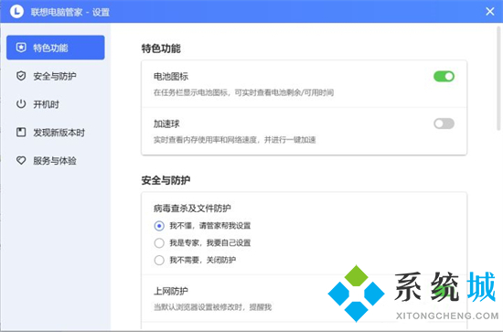
Task: Click the 联想电脑管家 - 设置 window title
Action: pyautogui.click(x=70, y=12)
